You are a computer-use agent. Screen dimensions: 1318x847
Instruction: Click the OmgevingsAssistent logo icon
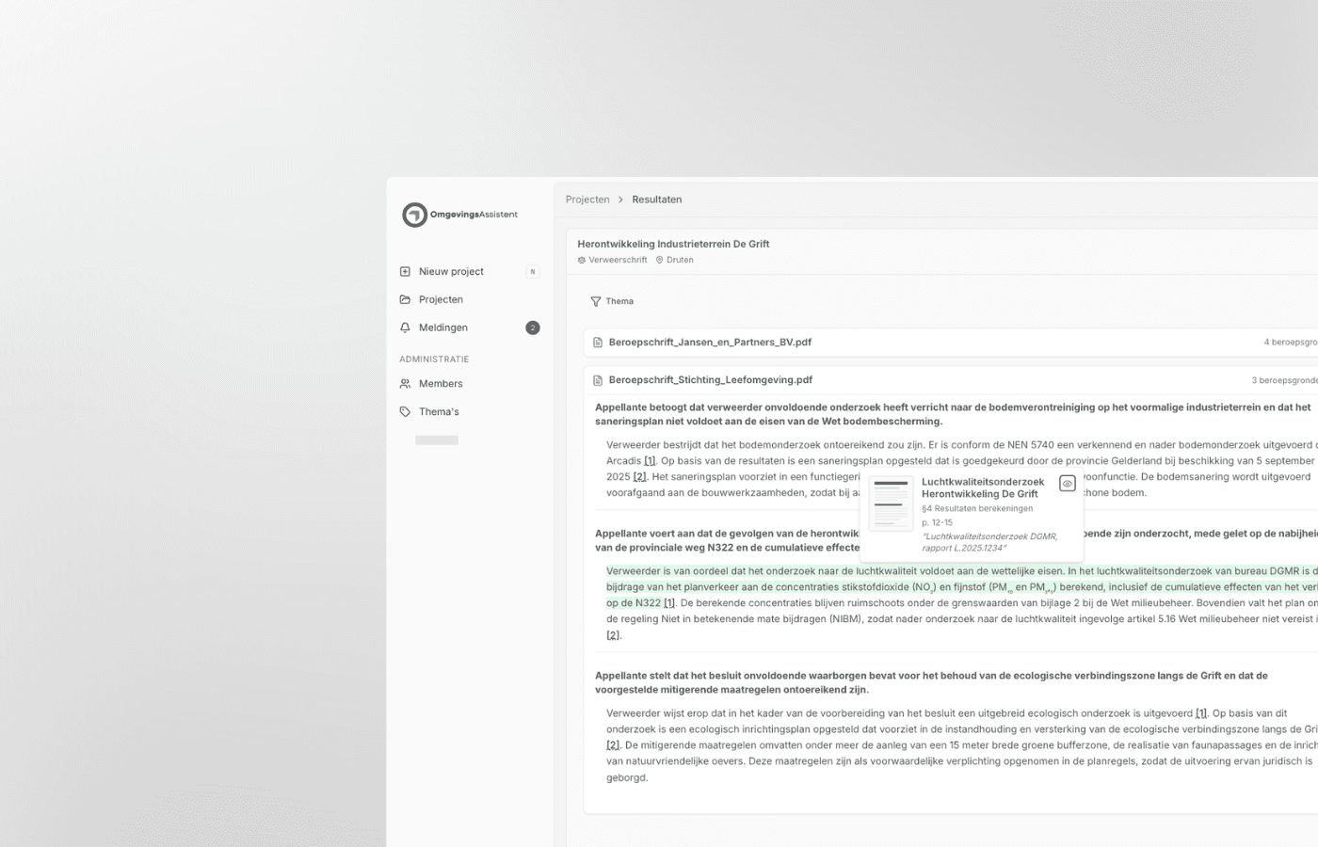414,215
